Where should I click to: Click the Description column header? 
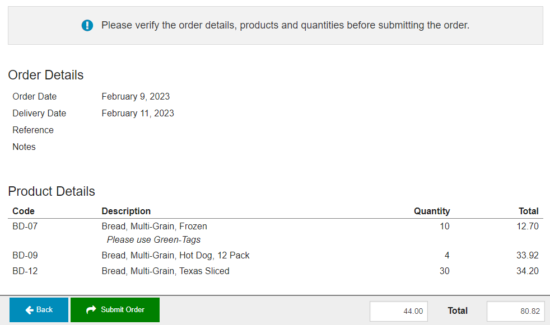[126, 211]
